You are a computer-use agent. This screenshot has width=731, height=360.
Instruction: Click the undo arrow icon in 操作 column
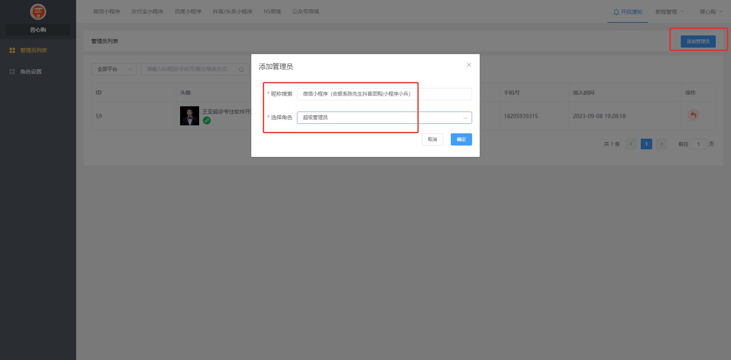(x=693, y=115)
